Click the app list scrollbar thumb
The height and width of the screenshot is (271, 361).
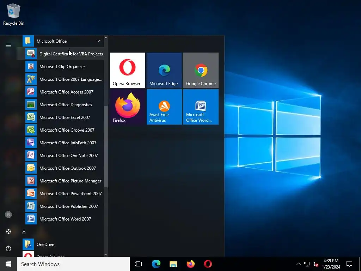(x=106, y=146)
